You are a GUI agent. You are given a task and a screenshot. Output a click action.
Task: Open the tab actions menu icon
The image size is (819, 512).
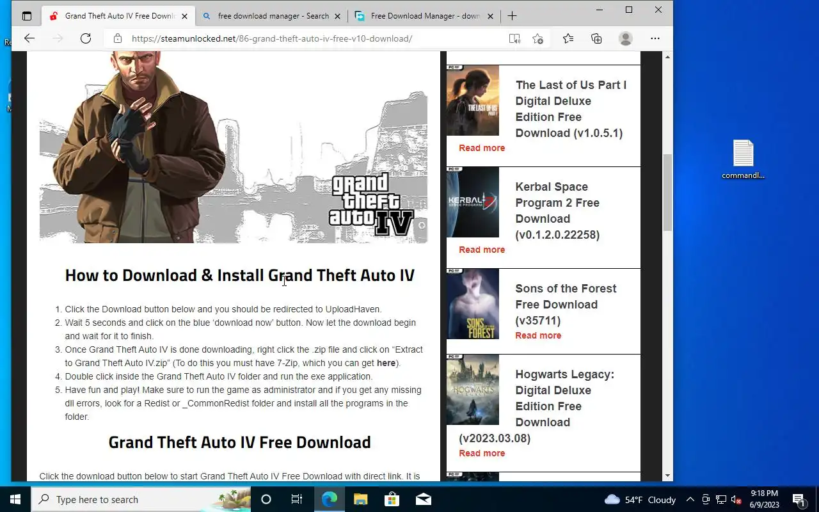click(27, 16)
